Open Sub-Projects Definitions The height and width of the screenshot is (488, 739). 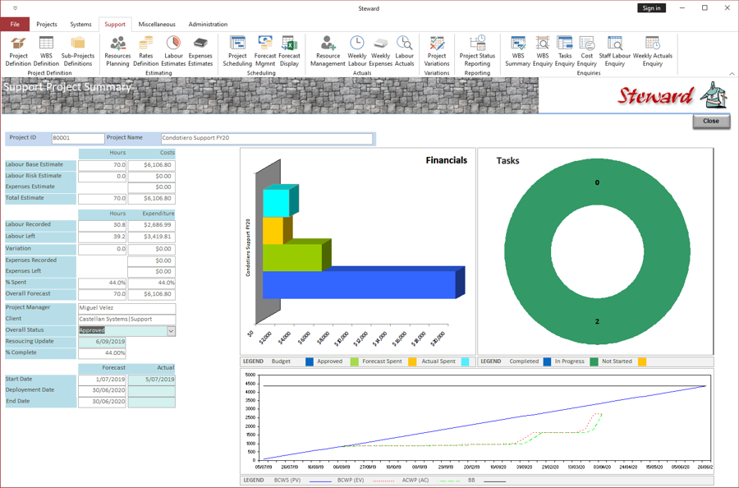point(78,52)
